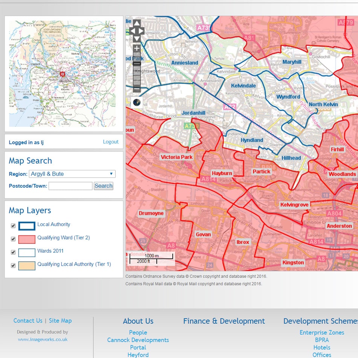Zoom out with the minus button
358x358 pixels.
click(x=137, y=89)
